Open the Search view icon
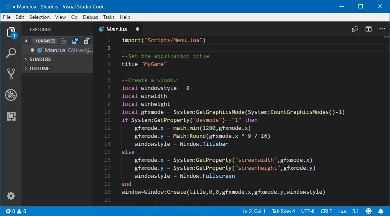This screenshot has height=216, width=390. click(x=11, y=53)
